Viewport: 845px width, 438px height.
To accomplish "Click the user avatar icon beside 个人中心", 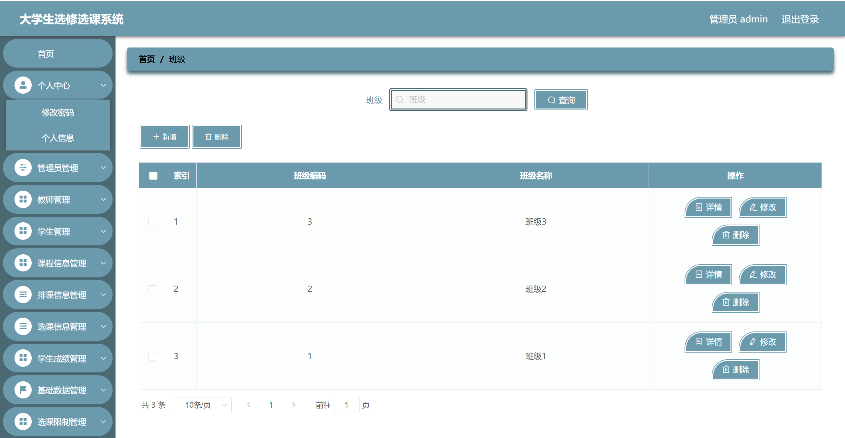I will 23,85.
